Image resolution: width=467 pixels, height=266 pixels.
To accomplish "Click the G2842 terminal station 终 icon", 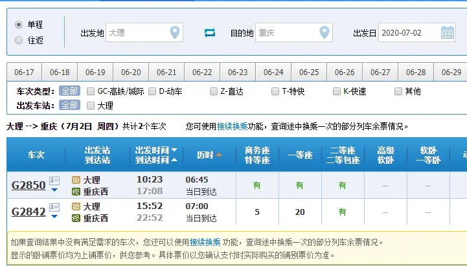I will click(x=76, y=218).
